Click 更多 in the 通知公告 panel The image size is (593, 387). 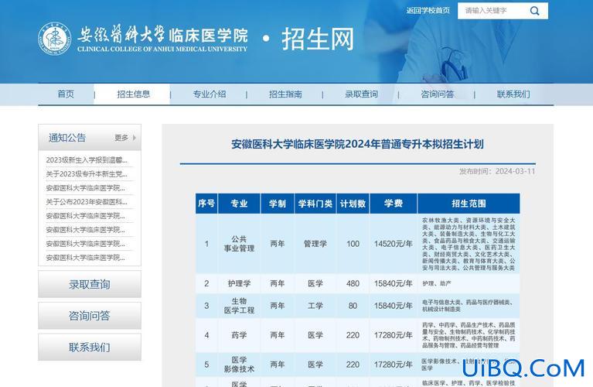(x=121, y=138)
